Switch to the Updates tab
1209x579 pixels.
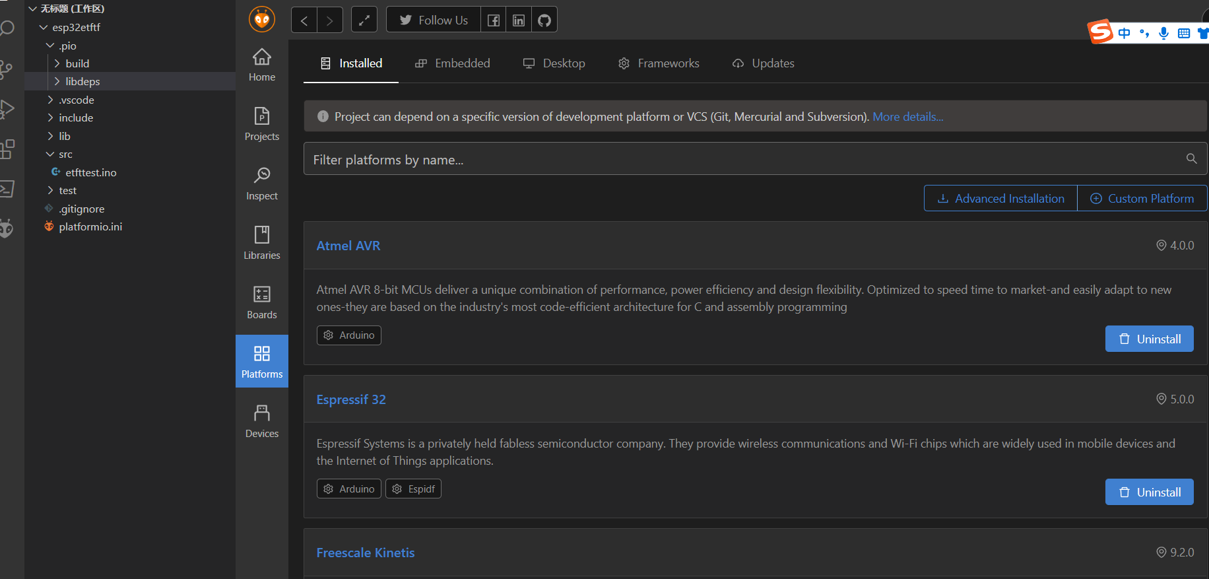[x=764, y=63]
